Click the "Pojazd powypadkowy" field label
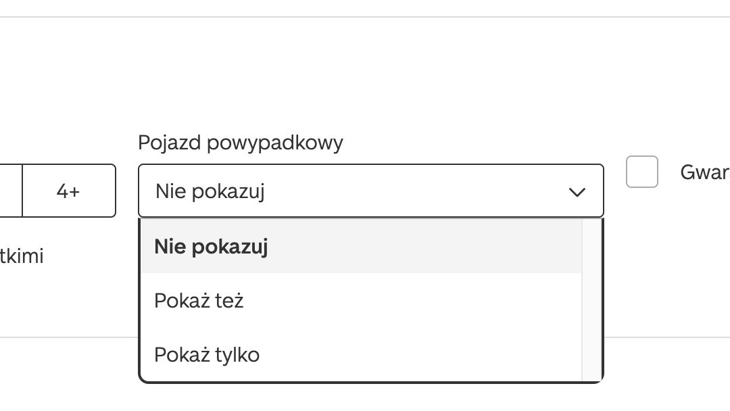This screenshot has height=411, width=730. [x=240, y=143]
